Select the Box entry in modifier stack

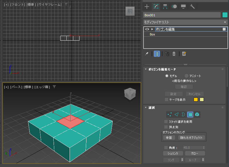[152, 34]
